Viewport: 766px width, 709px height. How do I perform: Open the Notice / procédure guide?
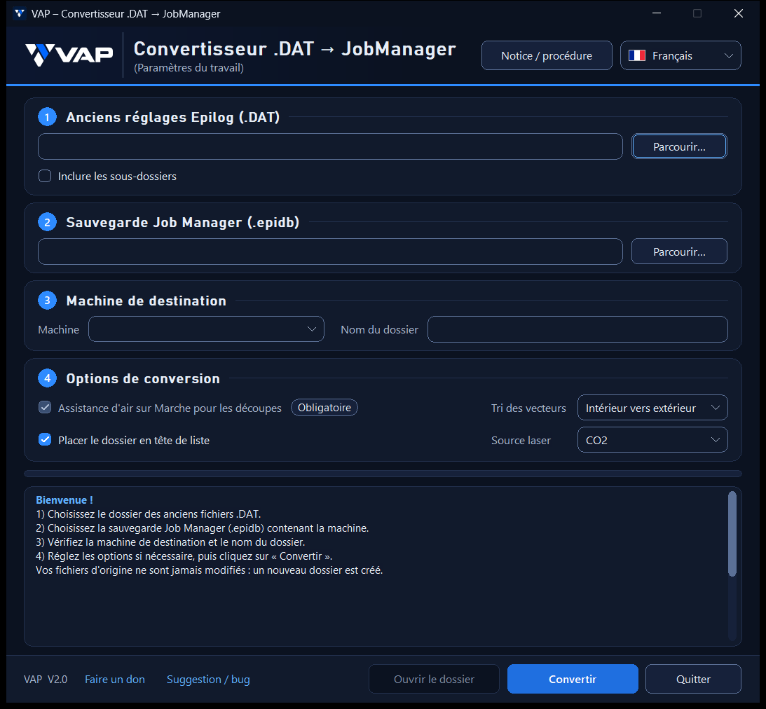pyautogui.click(x=546, y=55)
